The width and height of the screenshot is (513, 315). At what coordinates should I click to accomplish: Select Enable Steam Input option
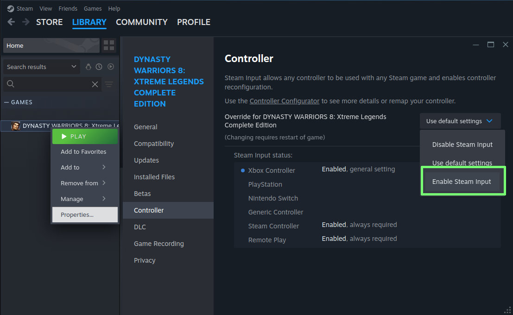pyautogui.click(x=462, y=182)
